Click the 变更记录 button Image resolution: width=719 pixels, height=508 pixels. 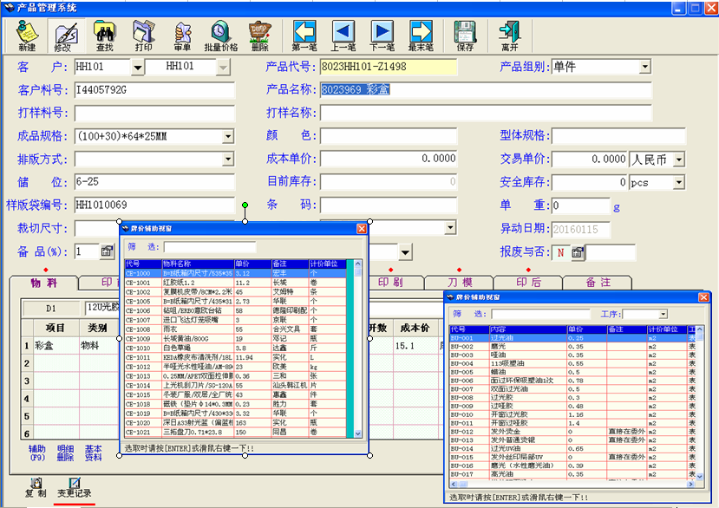74,487
